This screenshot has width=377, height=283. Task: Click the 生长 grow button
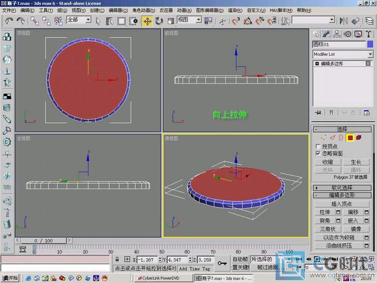(356, 162)
